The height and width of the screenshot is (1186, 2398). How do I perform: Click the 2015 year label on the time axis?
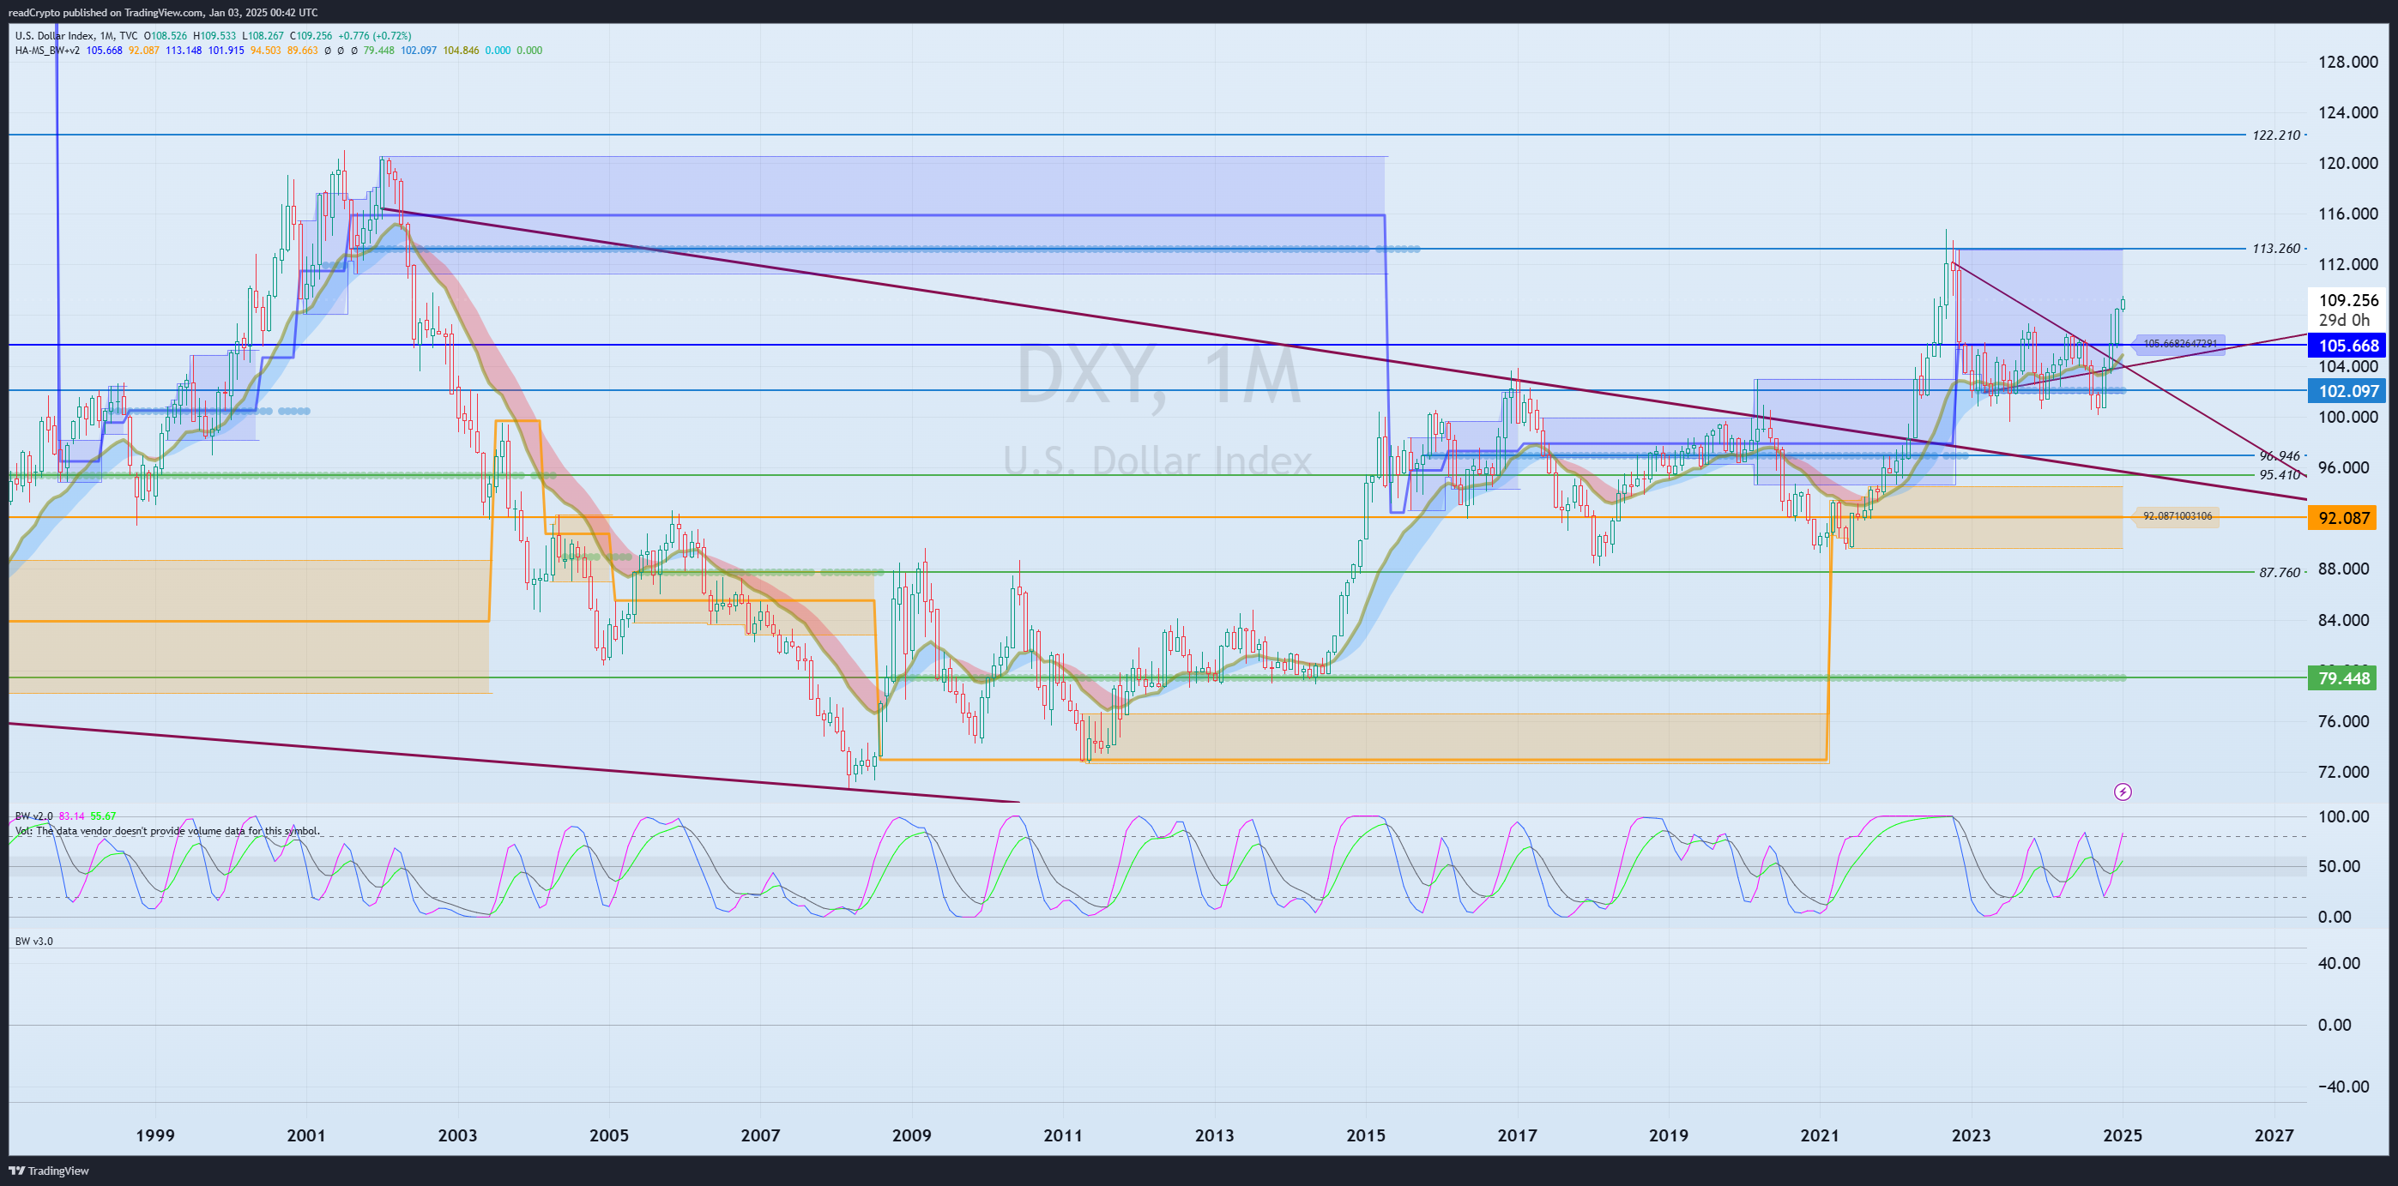[x=1366, y=1135]
